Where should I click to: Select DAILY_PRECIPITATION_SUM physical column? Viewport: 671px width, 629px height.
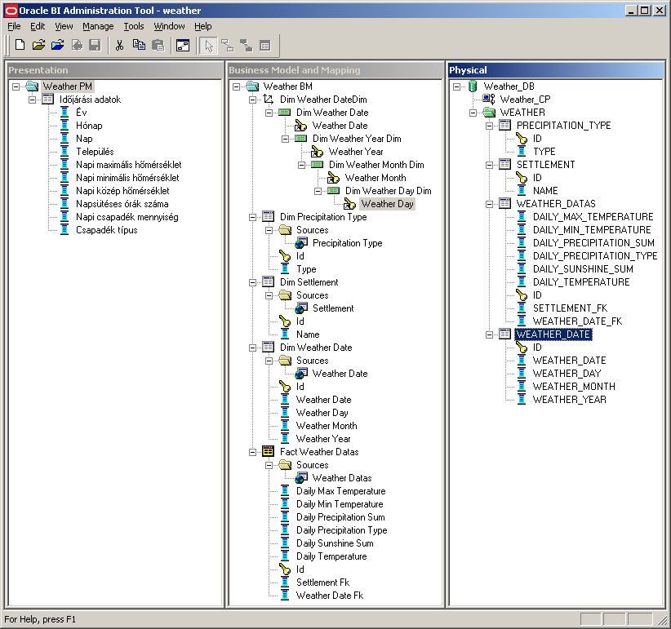coord(593,243)
